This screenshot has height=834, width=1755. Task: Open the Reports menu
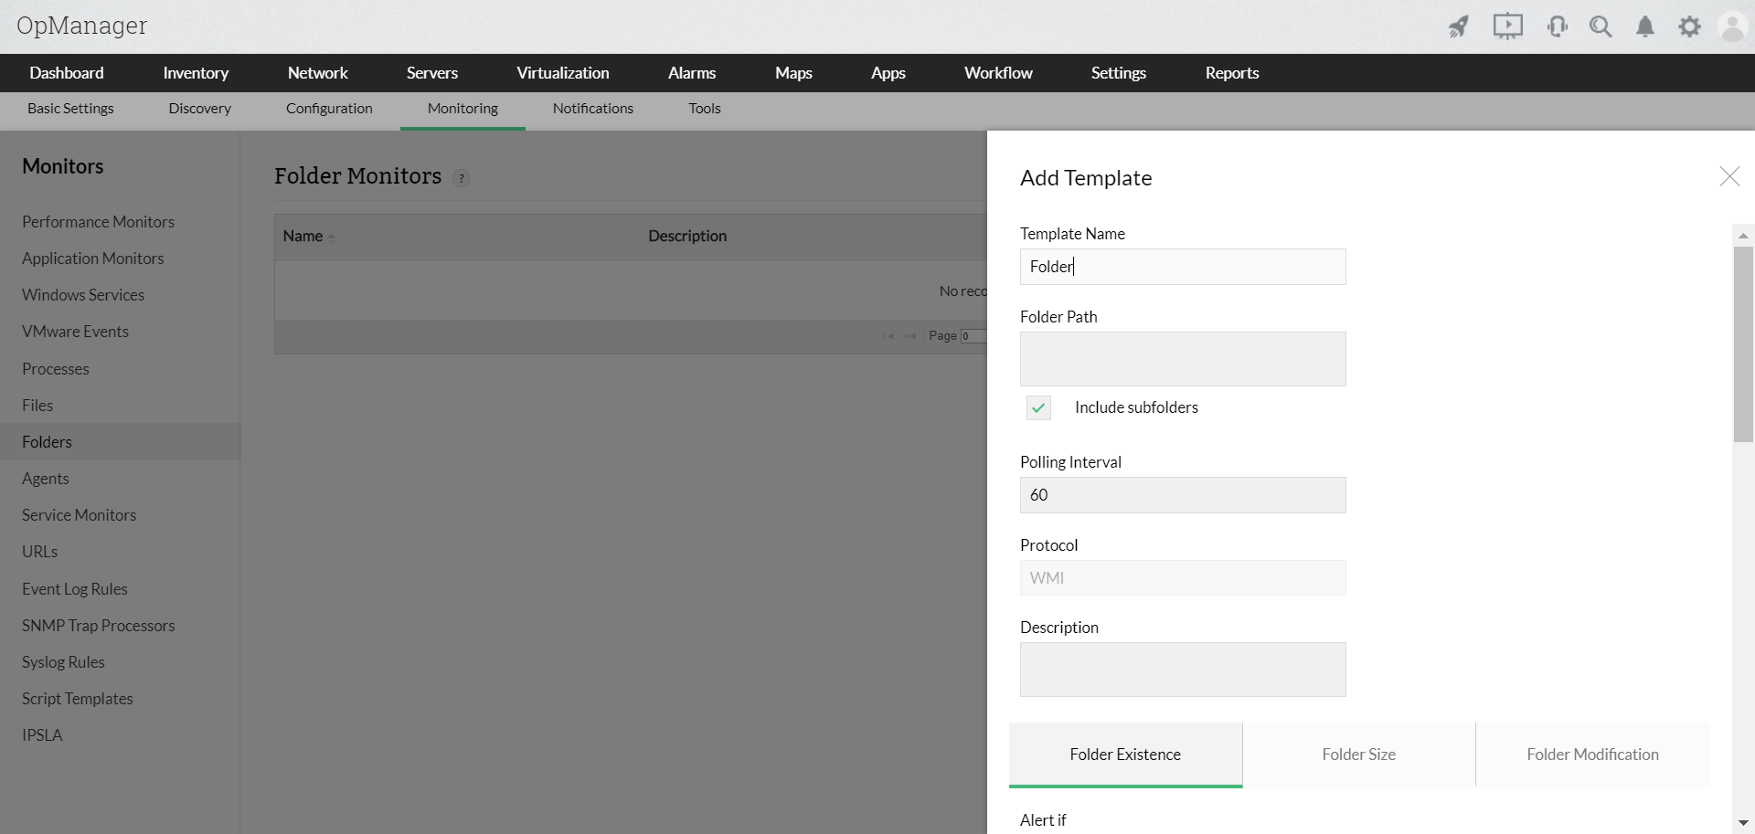(x=1232, y=73)
